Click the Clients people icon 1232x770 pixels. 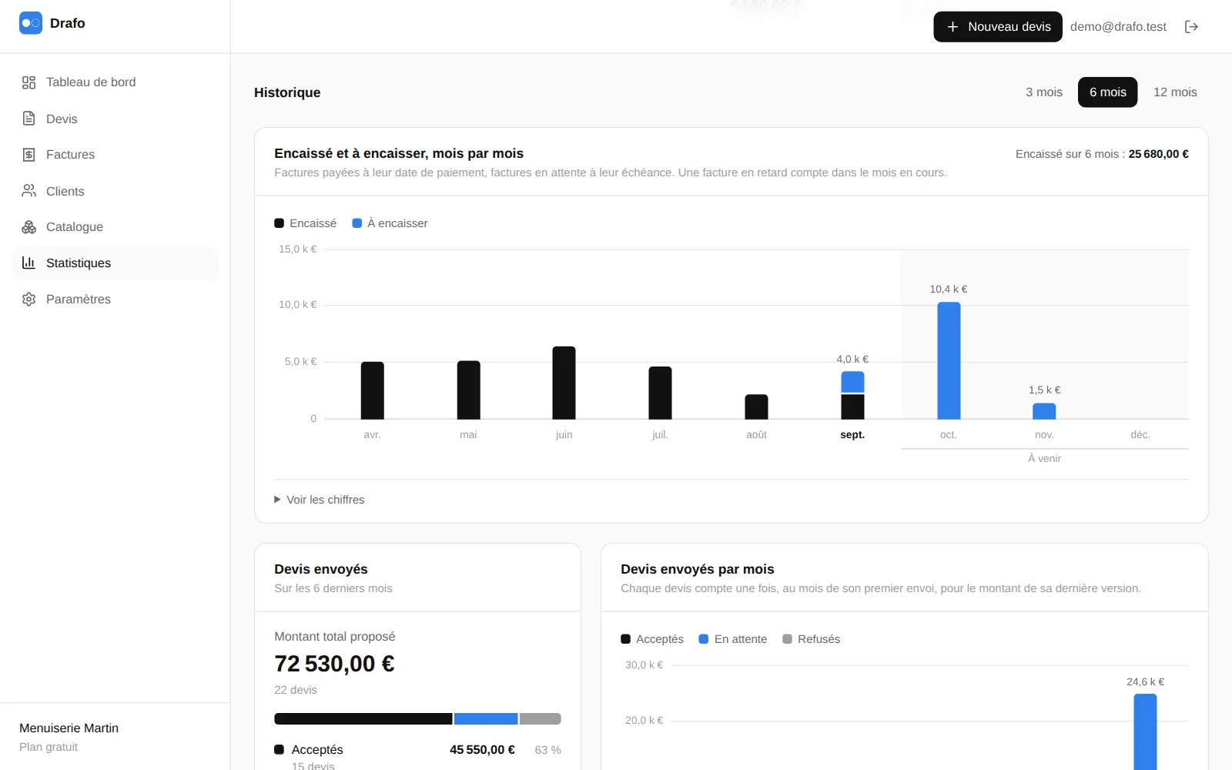tap(28, 191)
